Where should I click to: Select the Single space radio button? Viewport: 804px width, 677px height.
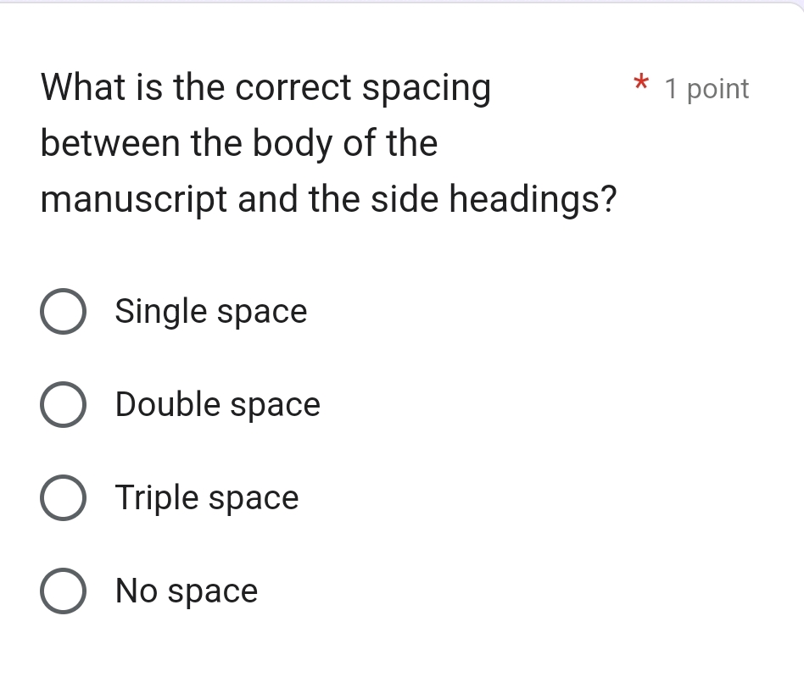[64, 311]
